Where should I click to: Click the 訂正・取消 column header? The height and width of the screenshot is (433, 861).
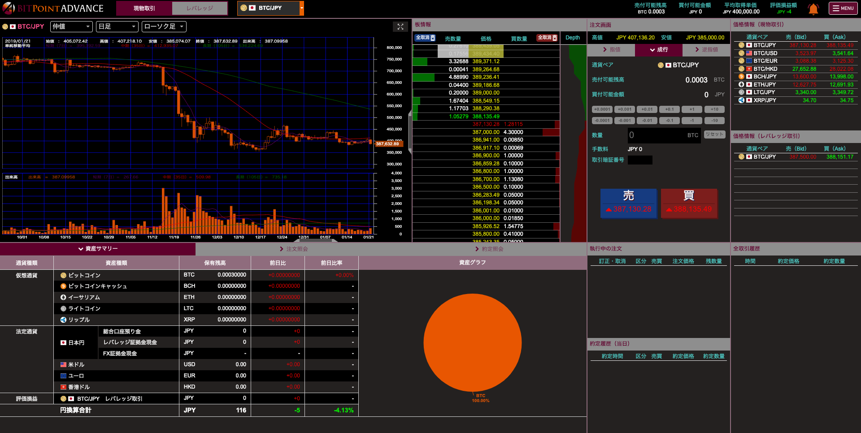(612, 261)
